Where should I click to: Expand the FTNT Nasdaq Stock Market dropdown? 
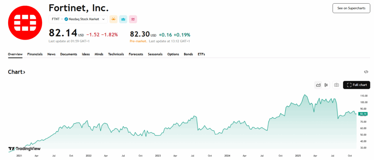click(x=103, y=19)
